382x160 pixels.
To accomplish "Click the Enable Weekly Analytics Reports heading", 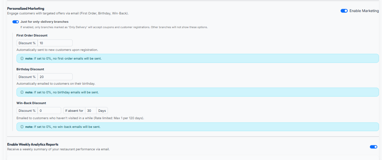I will click(33, 144).
